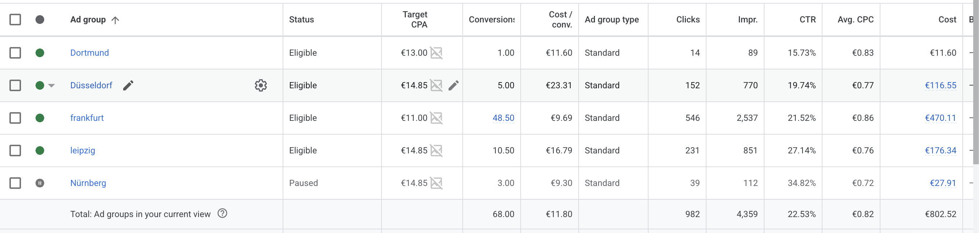Click the €470.11 cost link for frankfurt
This screenshot has width=979, height=233.
[x=941, y=118]
